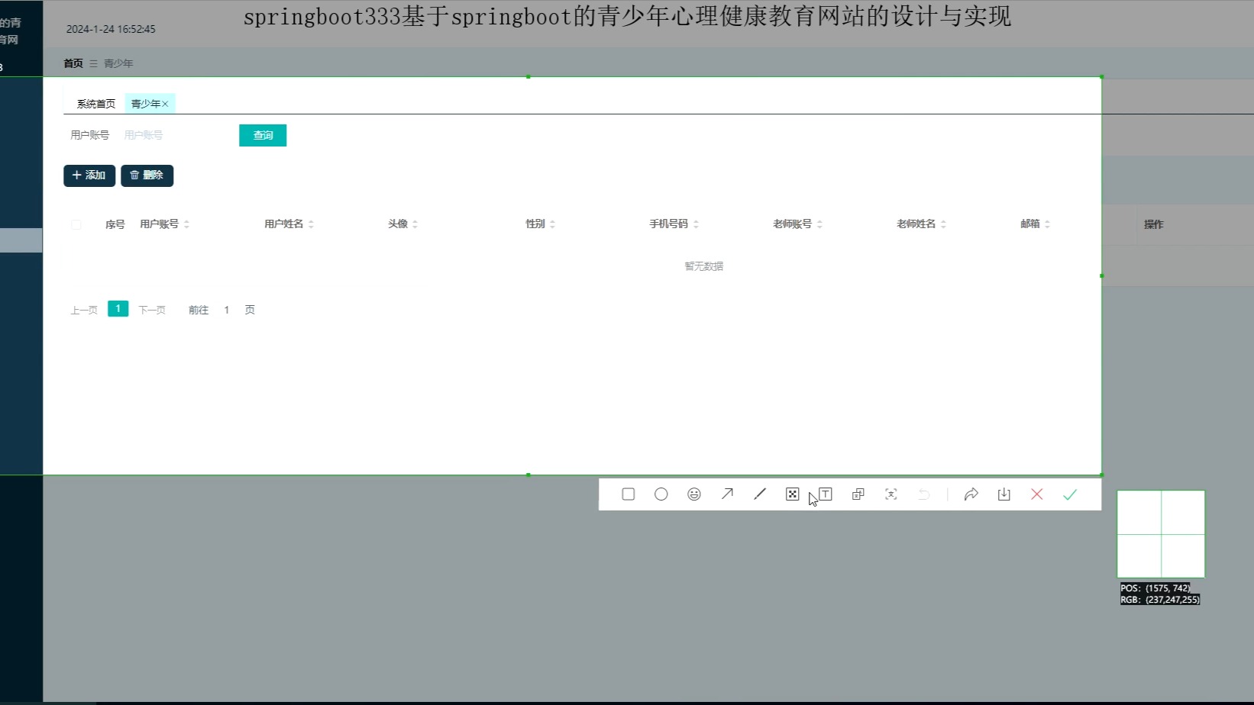Image resolution: width=1254 pixels, height=705 pixels.
Task: Toggle the select-all table checkbox
Action: click(76, 224)
